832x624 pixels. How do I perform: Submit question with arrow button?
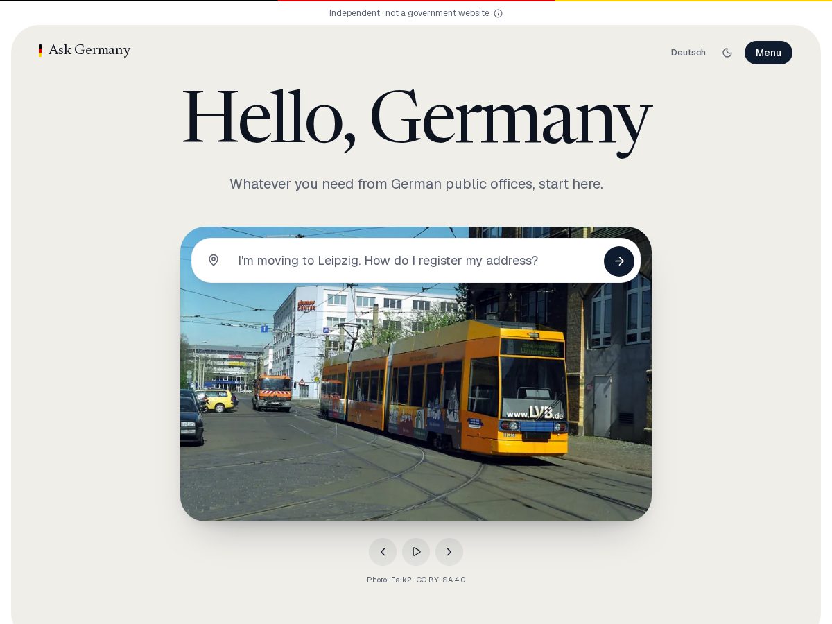click(619, 261)
